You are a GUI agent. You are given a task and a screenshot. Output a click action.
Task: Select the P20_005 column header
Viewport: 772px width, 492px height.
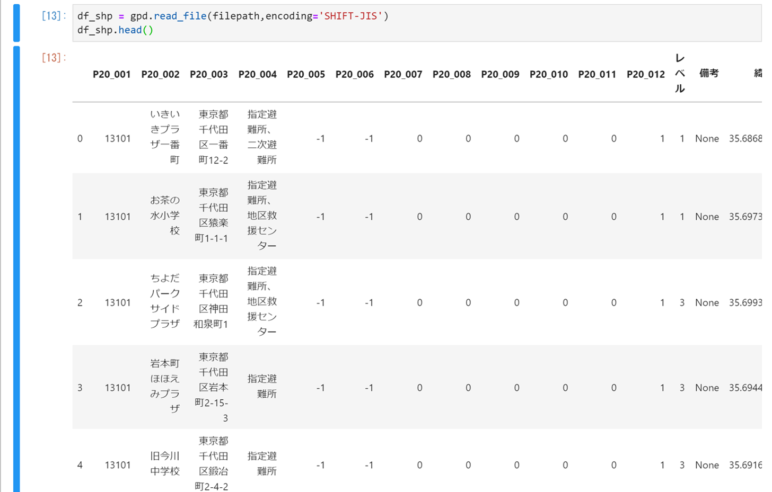tap(306, 75)
